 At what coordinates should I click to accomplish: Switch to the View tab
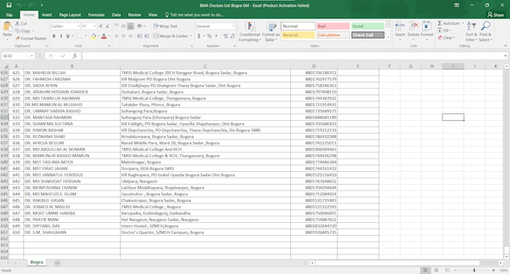(x=152, y=15)
